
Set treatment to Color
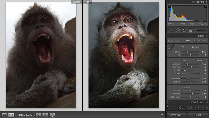click(187, 41)
